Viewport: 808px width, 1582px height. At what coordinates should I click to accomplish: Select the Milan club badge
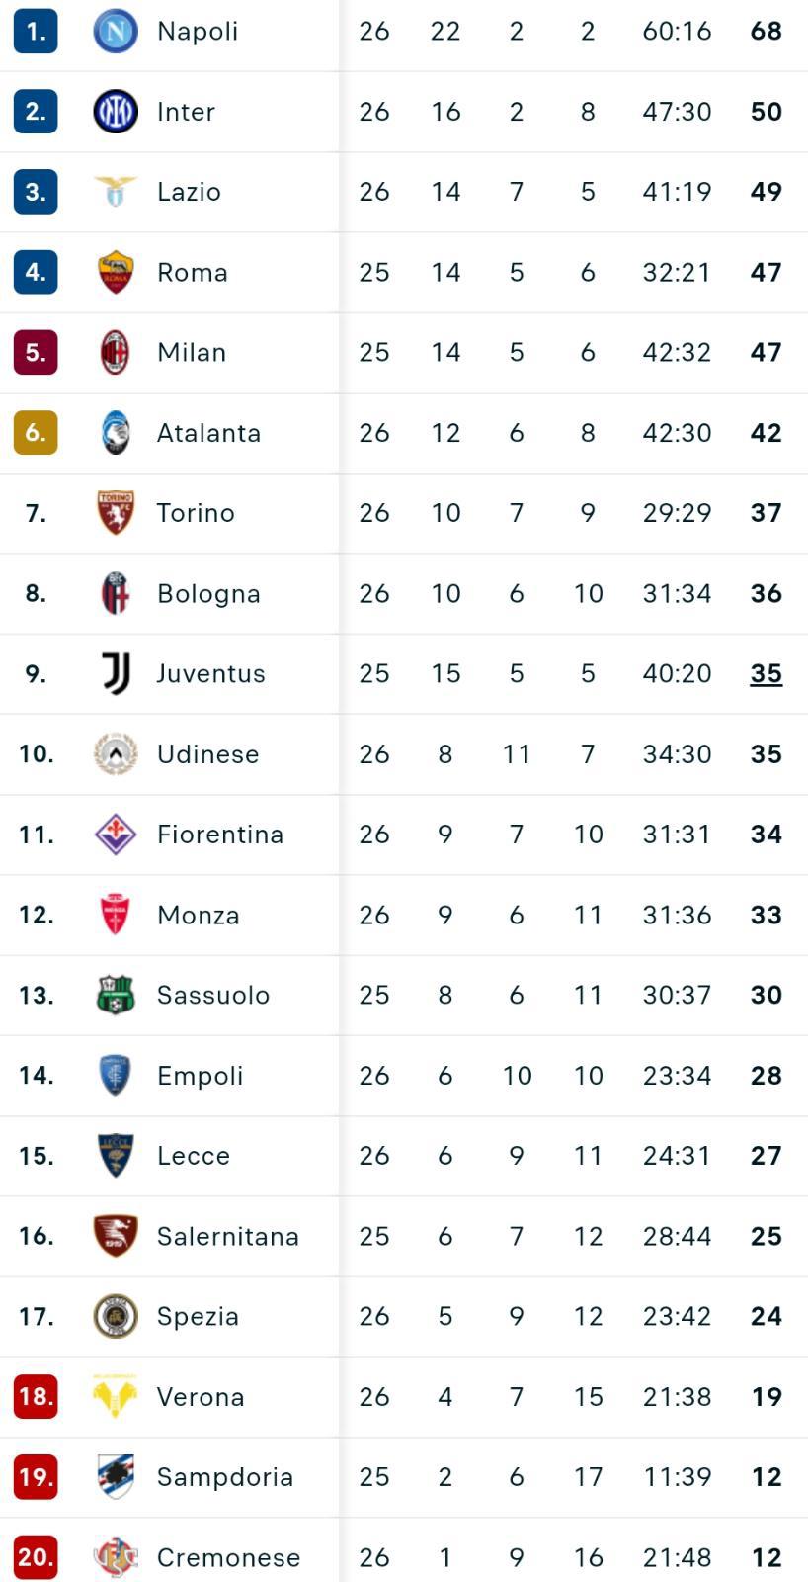click(x=116, y=353)
